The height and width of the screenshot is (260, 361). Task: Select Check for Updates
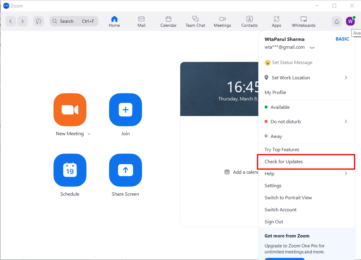coord(307,161)
